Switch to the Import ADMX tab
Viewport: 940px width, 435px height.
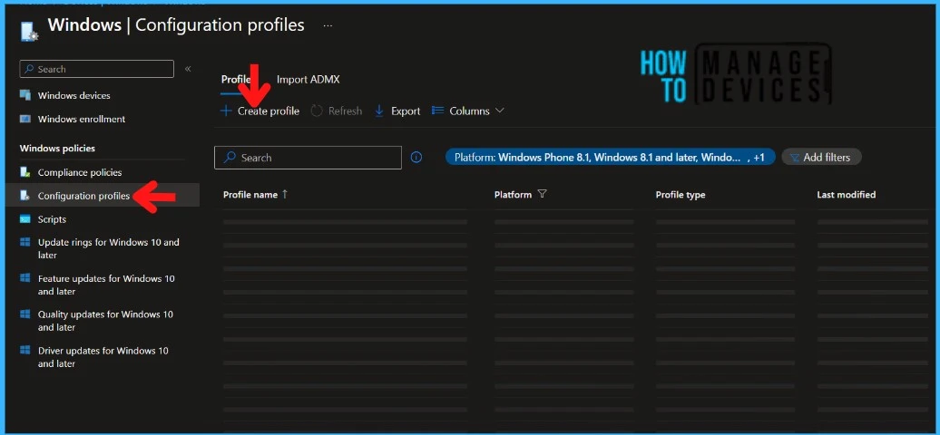coord(308,80)
